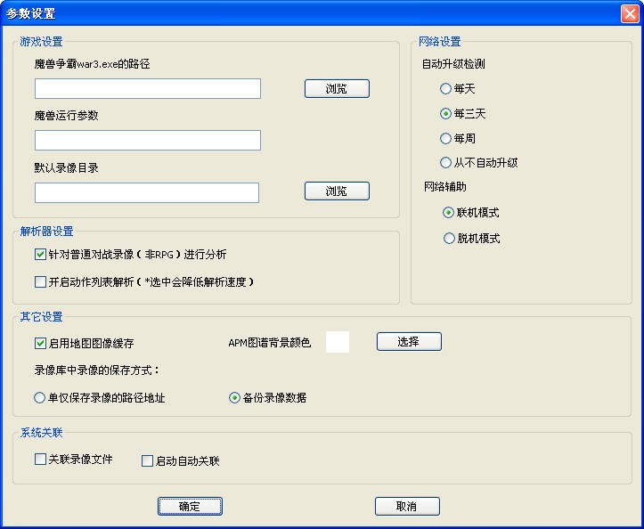Click the 魔兽运行参数 input field
Viewport: 644px width, 529px height.
coord(148,140)
